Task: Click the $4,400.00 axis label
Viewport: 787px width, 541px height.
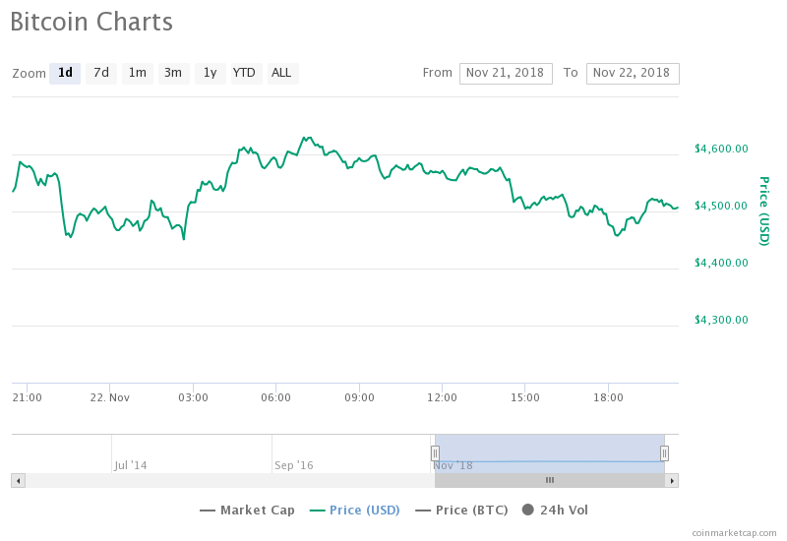Action: (721, 263)
